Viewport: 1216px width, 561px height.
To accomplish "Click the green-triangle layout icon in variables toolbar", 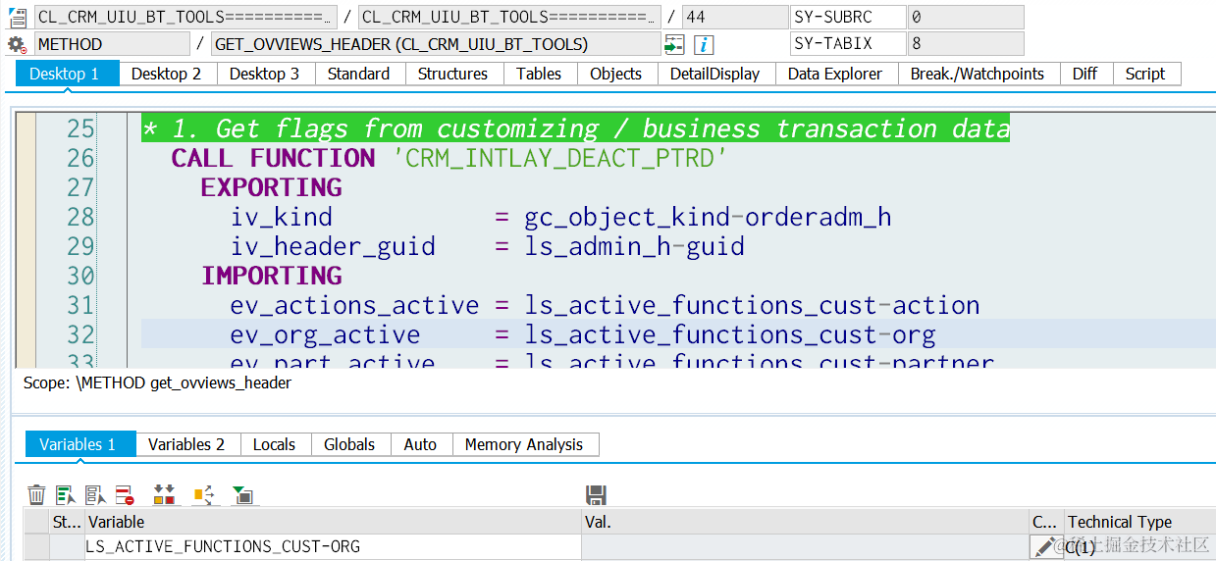I will tap(242, 495).
